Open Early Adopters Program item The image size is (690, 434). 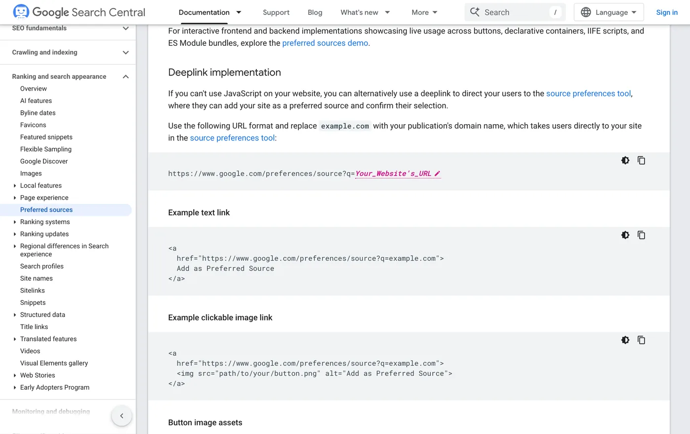tap(55, 387)
